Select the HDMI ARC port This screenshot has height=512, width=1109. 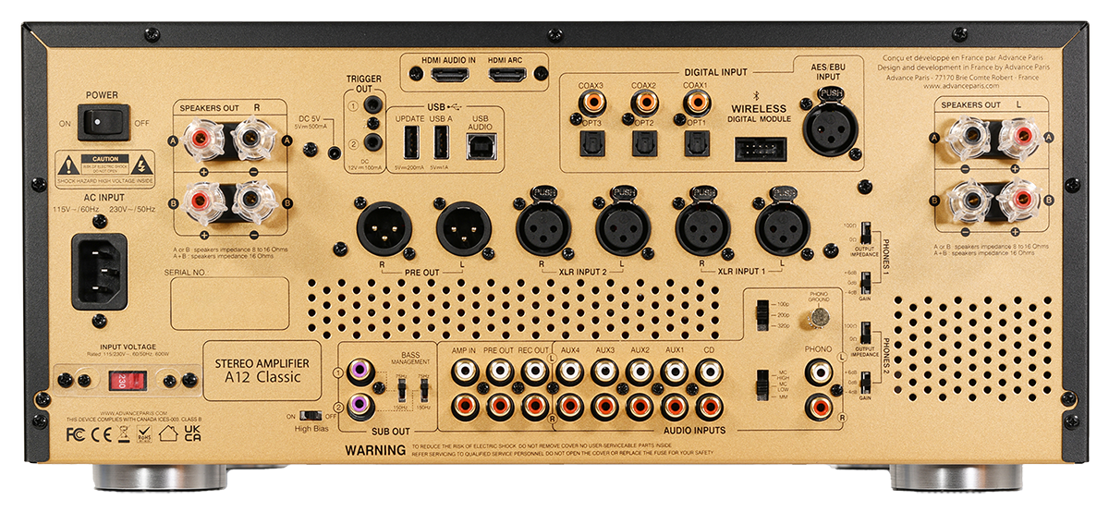(x=506, y=76)
